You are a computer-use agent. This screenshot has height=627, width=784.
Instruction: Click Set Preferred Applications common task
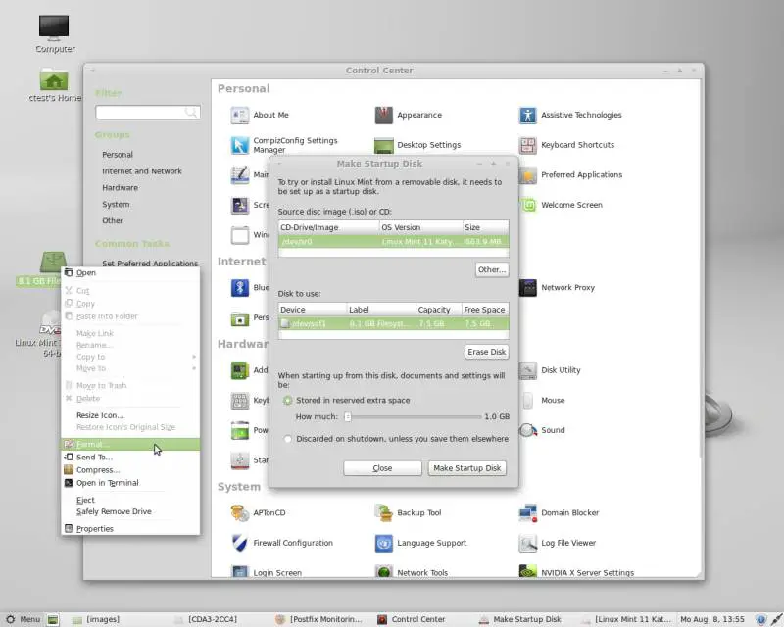click(150, 263)
